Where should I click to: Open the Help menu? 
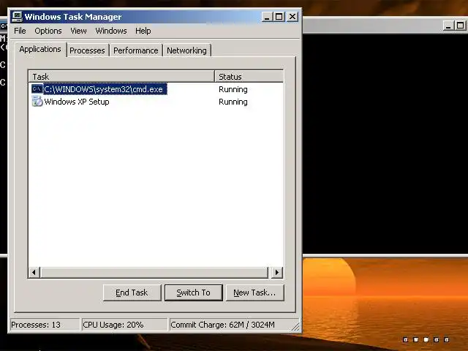[143, 31]
